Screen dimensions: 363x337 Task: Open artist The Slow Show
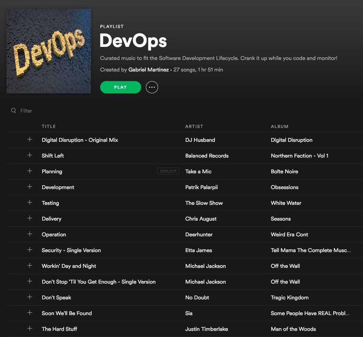[204, 203]
